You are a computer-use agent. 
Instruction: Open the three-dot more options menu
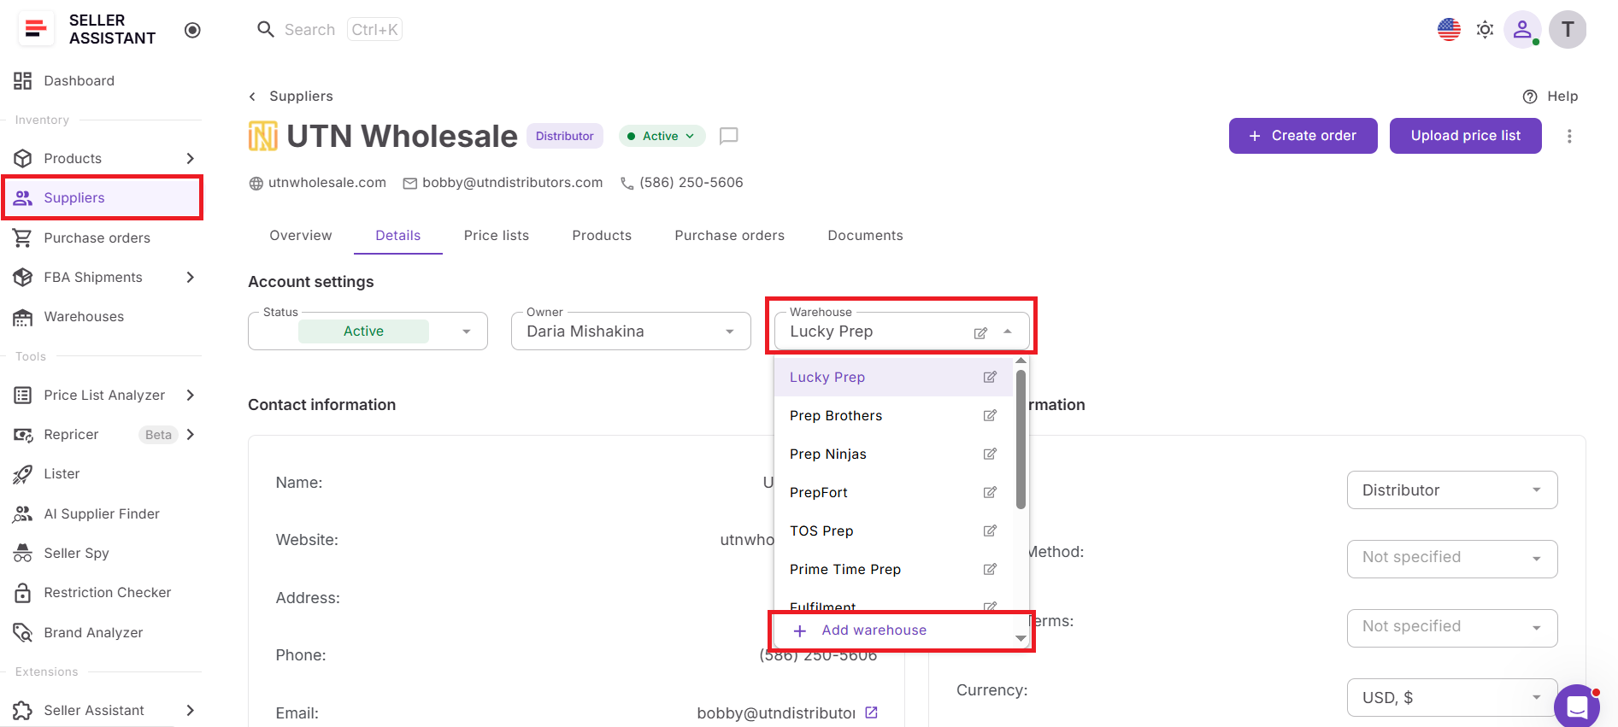coord(1569,136)
